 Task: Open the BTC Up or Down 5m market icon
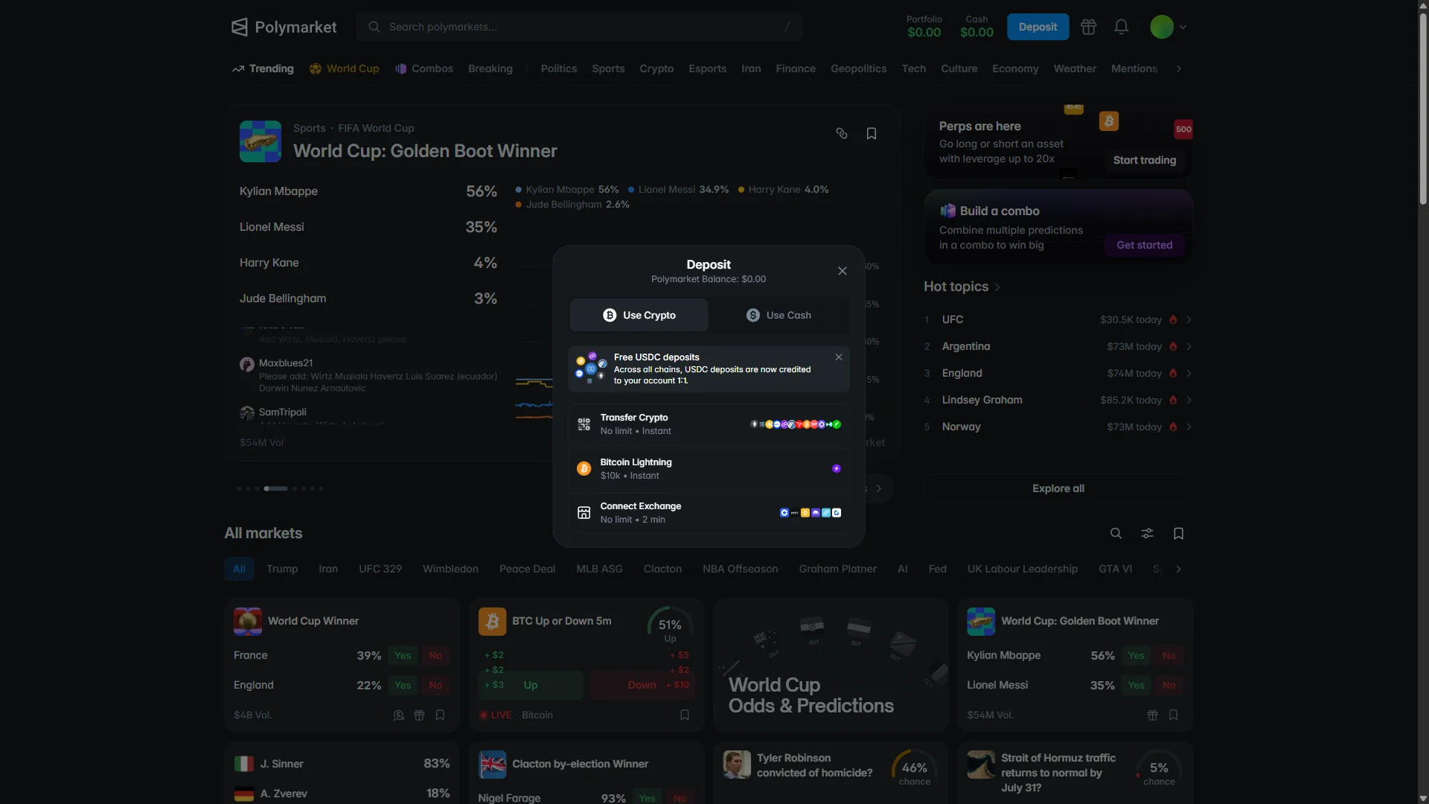point(492,622)
